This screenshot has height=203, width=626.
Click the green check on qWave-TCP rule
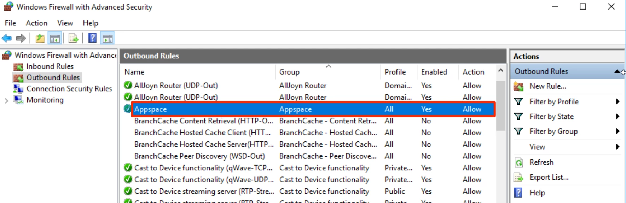pyautogui.click(x=128, y=168)
